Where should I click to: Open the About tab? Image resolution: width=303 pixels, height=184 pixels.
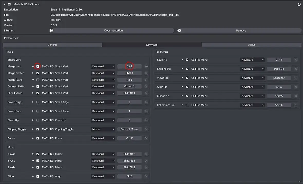click(251, 45)
